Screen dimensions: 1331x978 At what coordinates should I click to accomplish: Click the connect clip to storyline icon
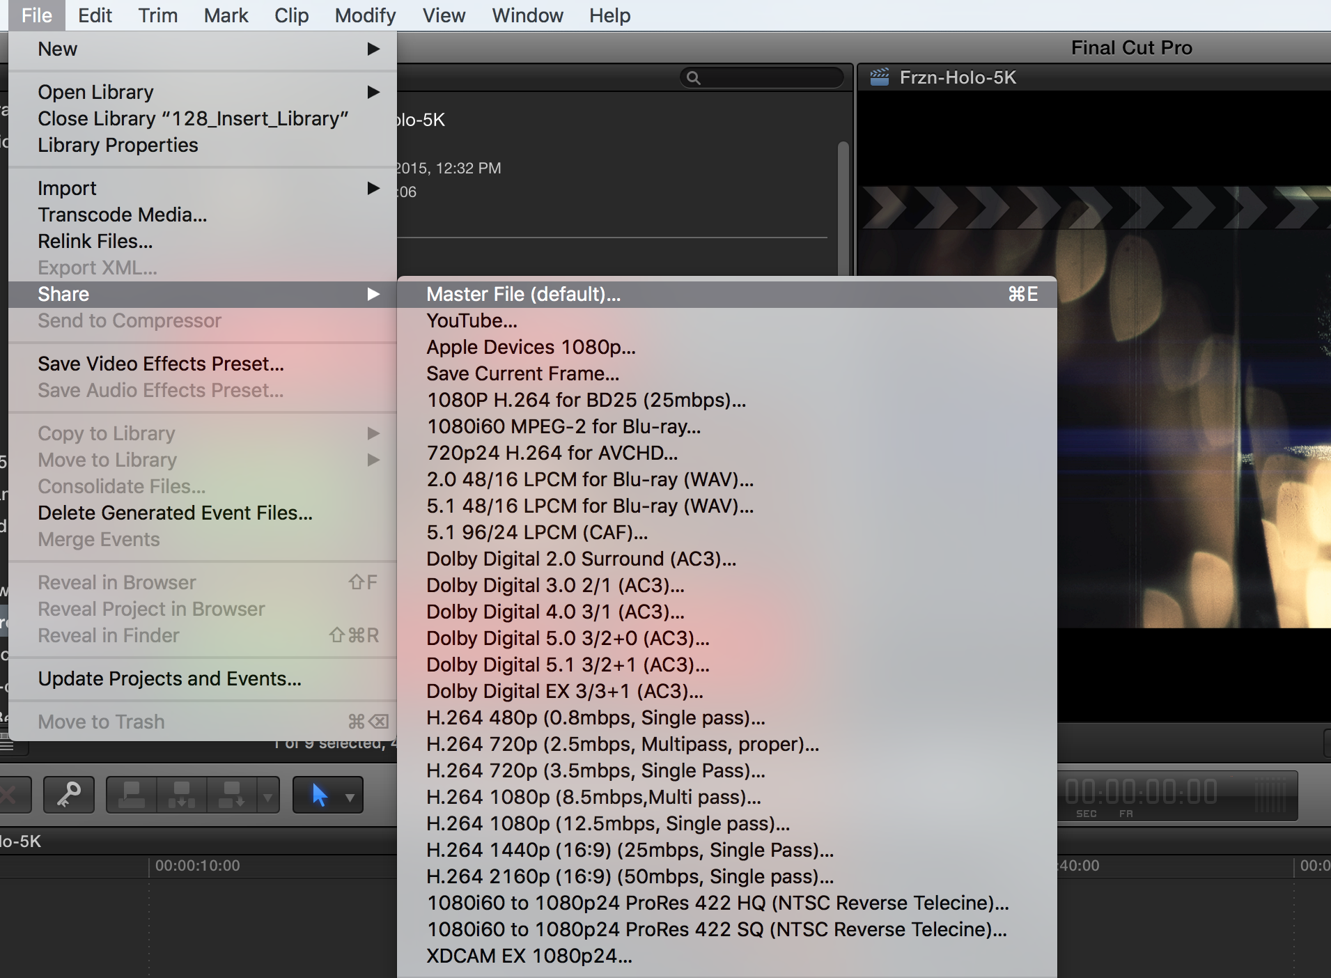click(131, 795)
